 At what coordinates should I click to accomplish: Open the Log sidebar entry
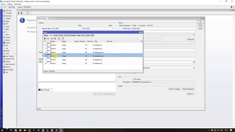click(x=7, y=48)
